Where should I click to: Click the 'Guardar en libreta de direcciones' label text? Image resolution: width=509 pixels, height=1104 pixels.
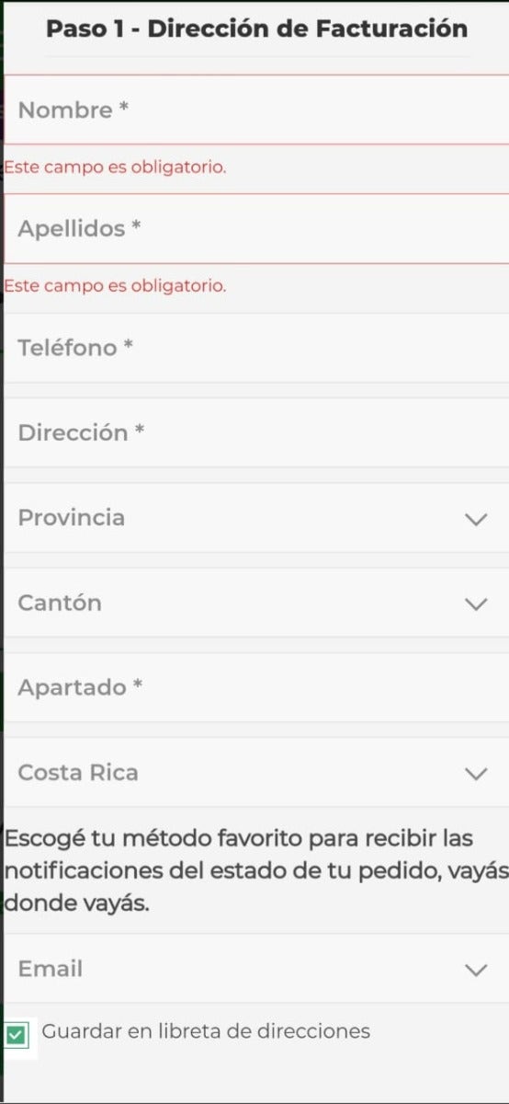coord(206,1031)
